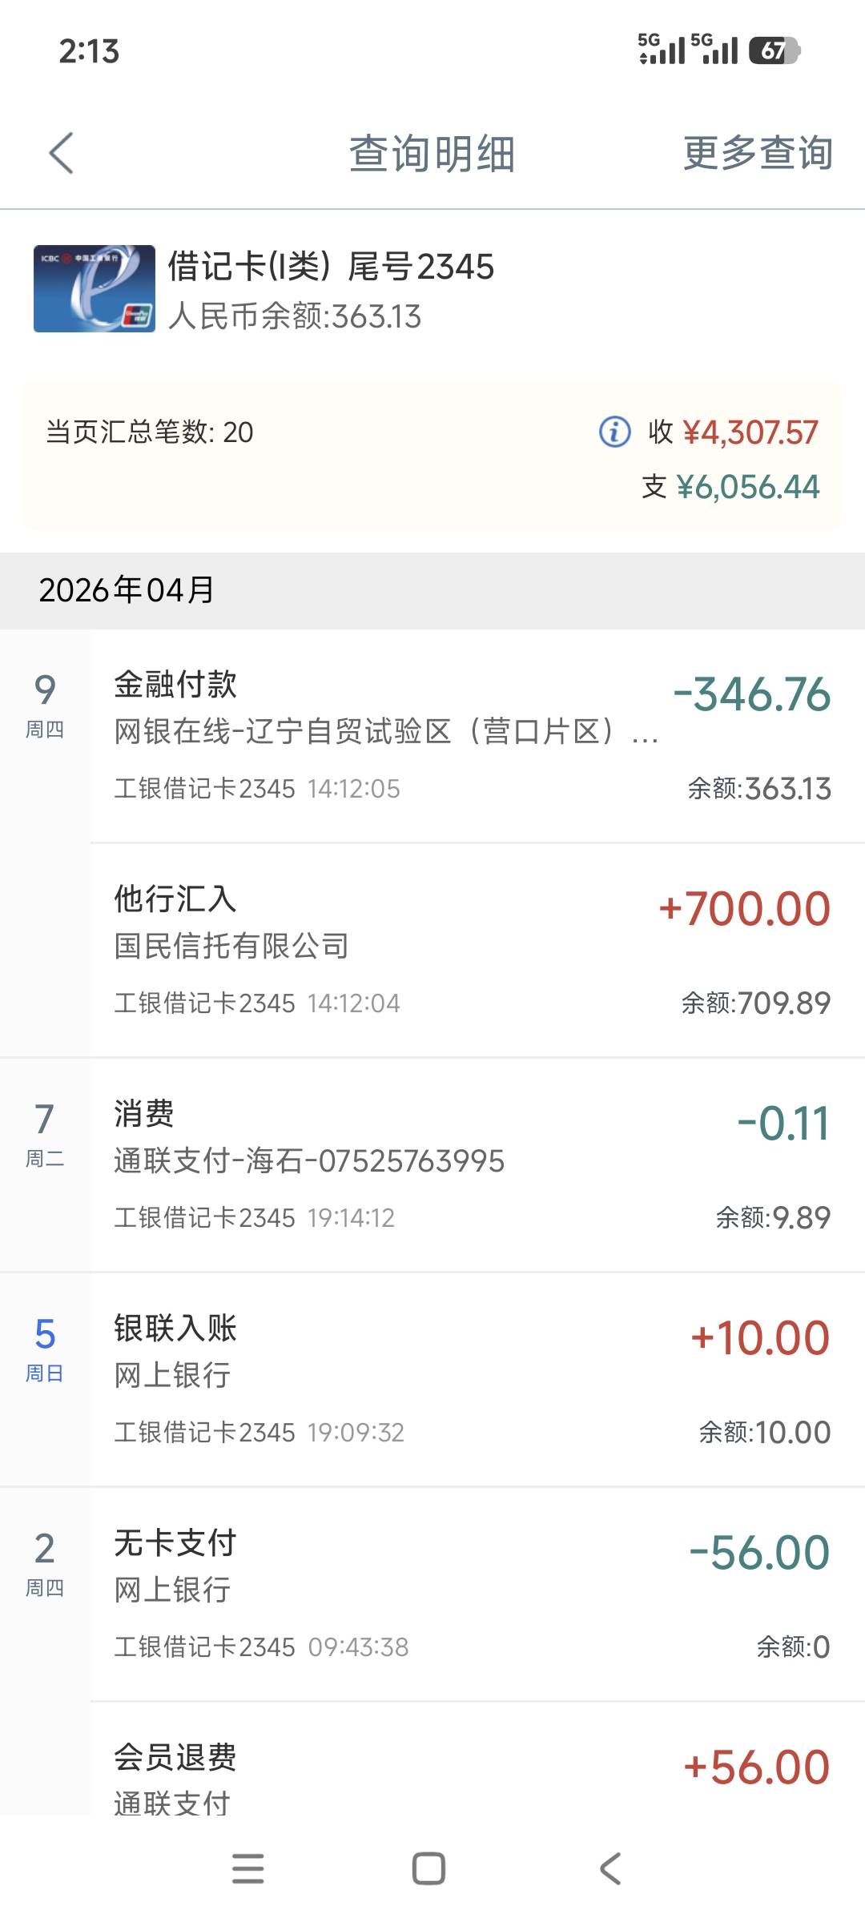Screen dimensions: 865x1922
Task: Tap the ICBC debit card thumbnail
Action: (x=95, y=288)
